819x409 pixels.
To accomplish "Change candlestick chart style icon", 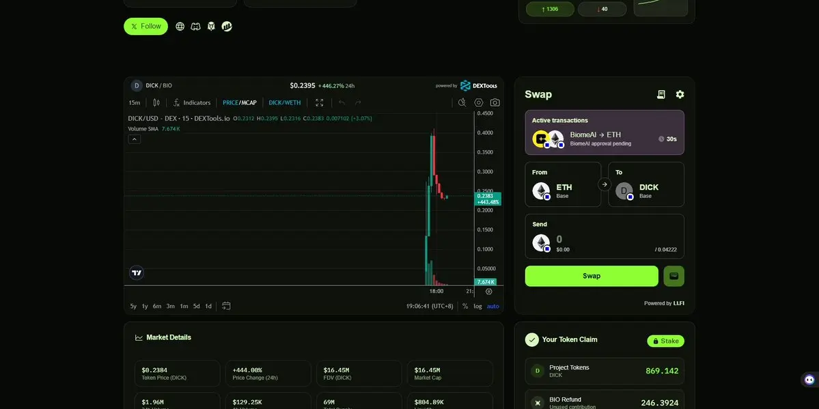I will pos(156,102).
